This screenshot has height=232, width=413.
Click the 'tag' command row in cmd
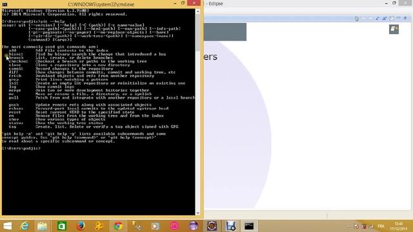[94, 126]
